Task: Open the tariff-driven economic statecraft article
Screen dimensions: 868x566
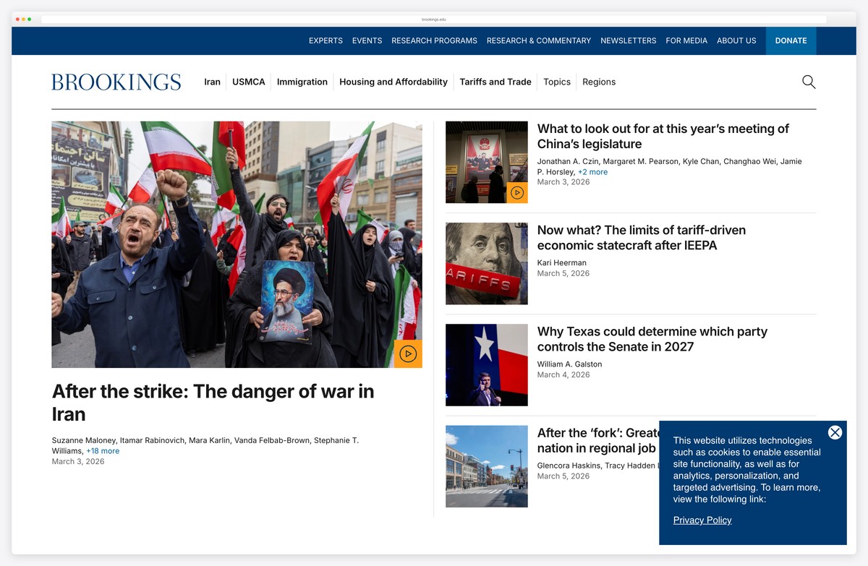Action: (641, 237)
